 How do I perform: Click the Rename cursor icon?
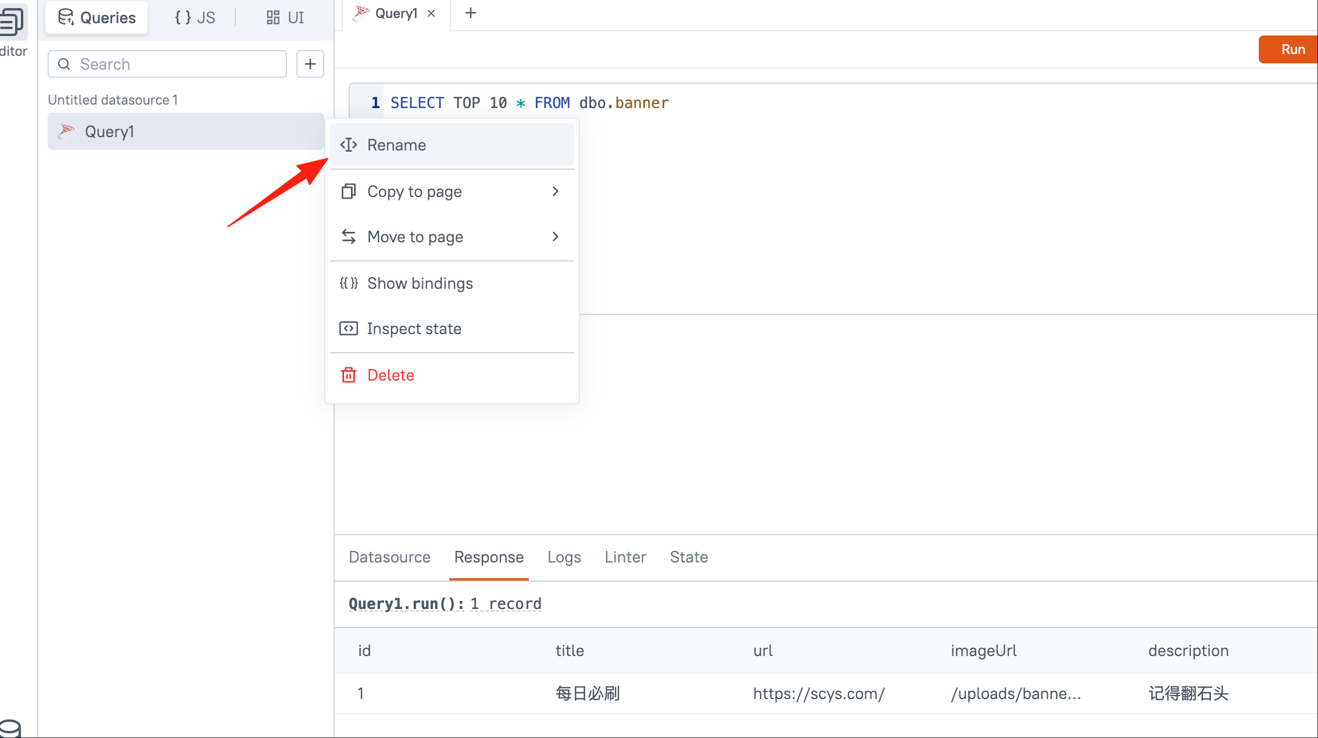(x=349, y=145)
